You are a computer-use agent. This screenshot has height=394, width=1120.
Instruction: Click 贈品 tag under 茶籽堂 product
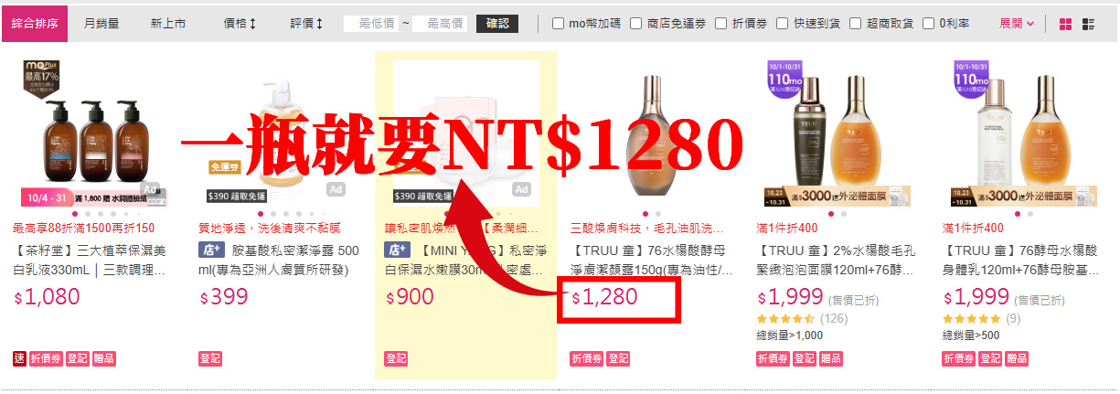tap(104, 358)
